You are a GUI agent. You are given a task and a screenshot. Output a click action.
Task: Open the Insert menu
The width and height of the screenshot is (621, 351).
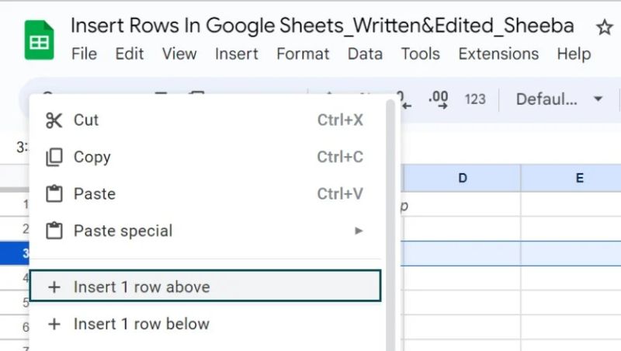pos(237,54)
